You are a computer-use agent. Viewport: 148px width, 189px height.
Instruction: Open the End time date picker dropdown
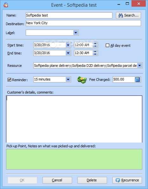tap(68, 53)
